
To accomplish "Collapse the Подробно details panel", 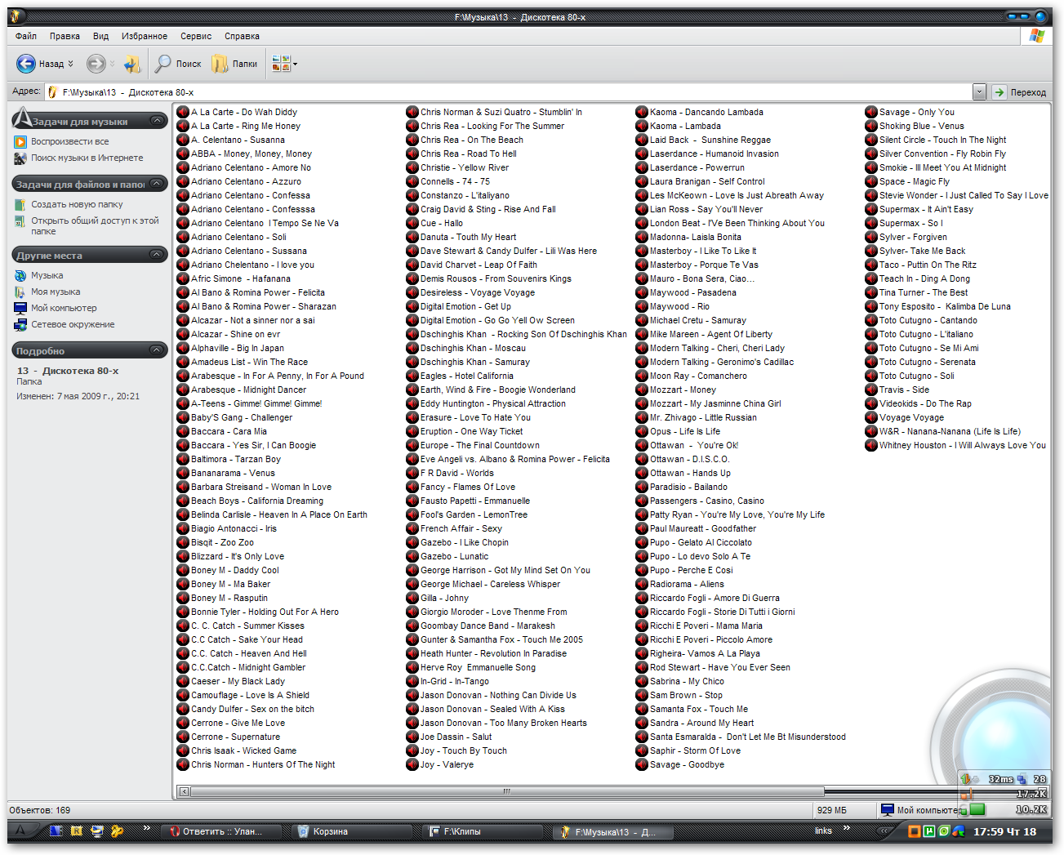I will (158, 350).
